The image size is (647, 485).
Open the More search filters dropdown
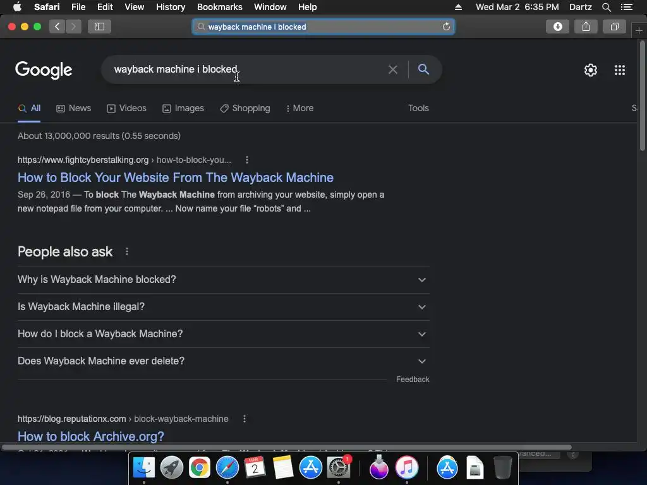coord(299,108)
